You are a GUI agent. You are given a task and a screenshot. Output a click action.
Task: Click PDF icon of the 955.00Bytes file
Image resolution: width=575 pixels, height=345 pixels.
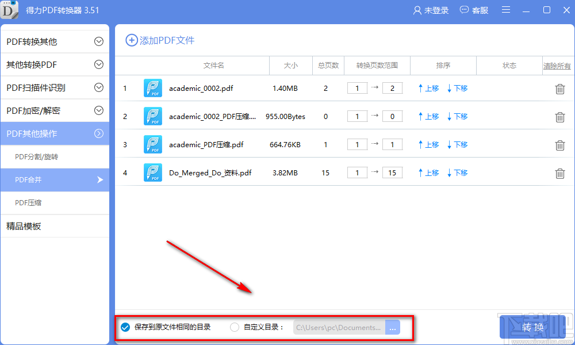tap(153, 116)
